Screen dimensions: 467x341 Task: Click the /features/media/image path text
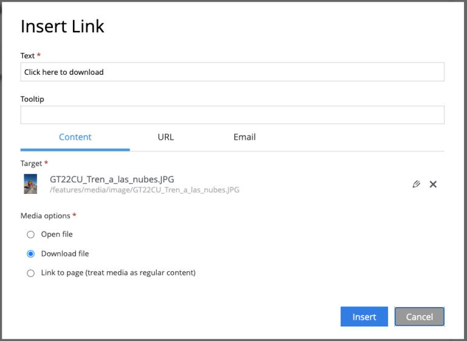click(x=145, y=190)
